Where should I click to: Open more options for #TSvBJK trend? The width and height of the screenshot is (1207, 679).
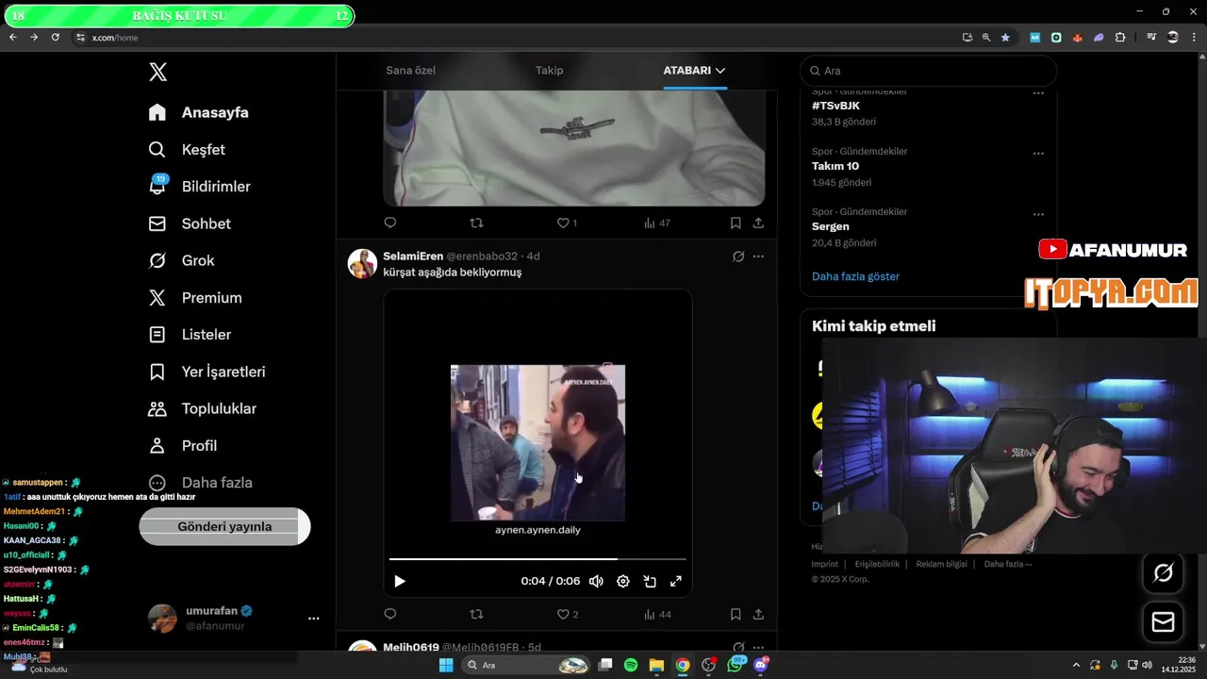pyautogui.click(x=1038, y=93)
